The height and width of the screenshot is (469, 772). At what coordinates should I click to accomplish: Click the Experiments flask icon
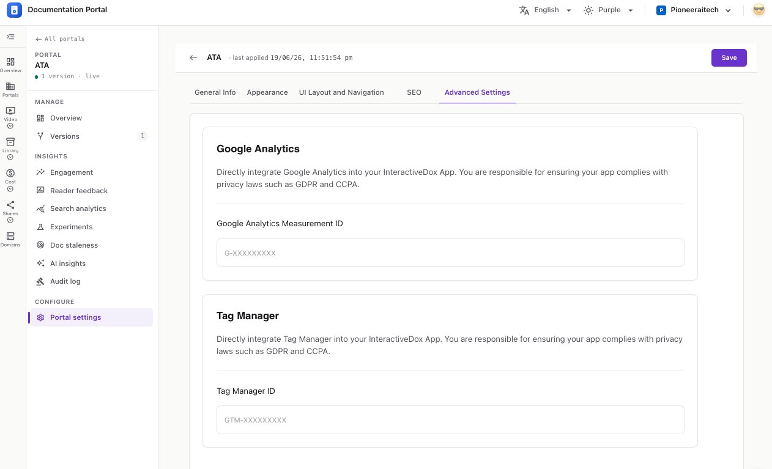(x=40, y=227)
